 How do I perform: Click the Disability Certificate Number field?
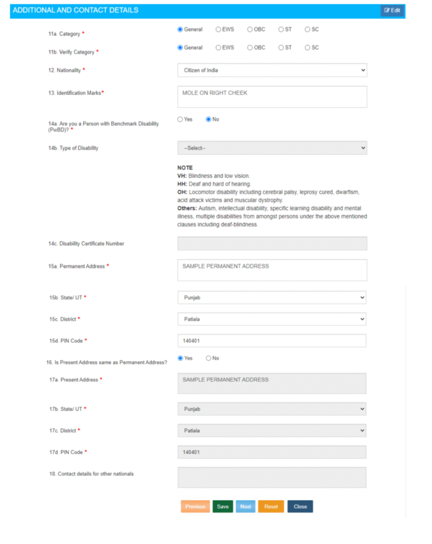(x=272, y=243)
